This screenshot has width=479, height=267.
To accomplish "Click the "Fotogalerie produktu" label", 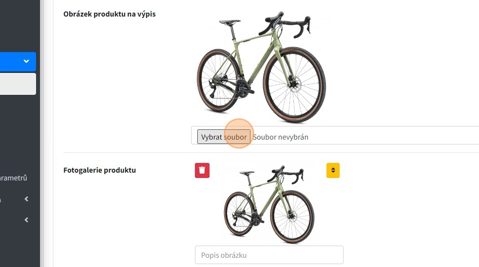I will pyautogui.click(x=100, y=170).
